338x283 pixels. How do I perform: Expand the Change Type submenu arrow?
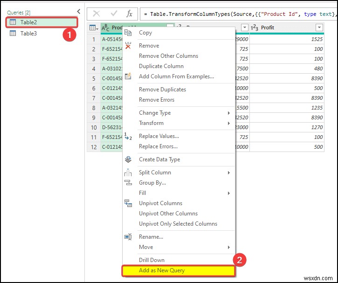tap(229, 113)
